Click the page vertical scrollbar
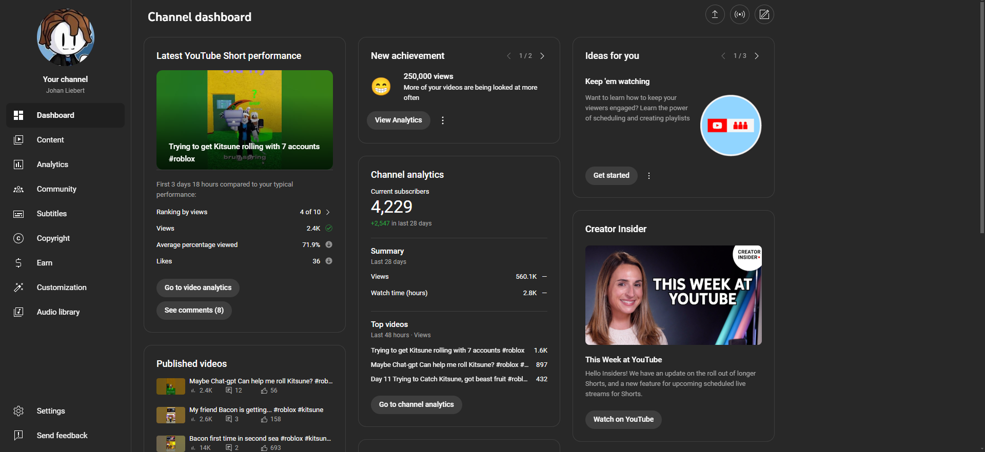 coord(982,117)
